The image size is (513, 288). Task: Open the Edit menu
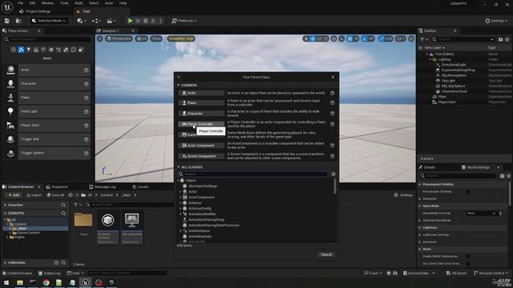tap(32, 3)
